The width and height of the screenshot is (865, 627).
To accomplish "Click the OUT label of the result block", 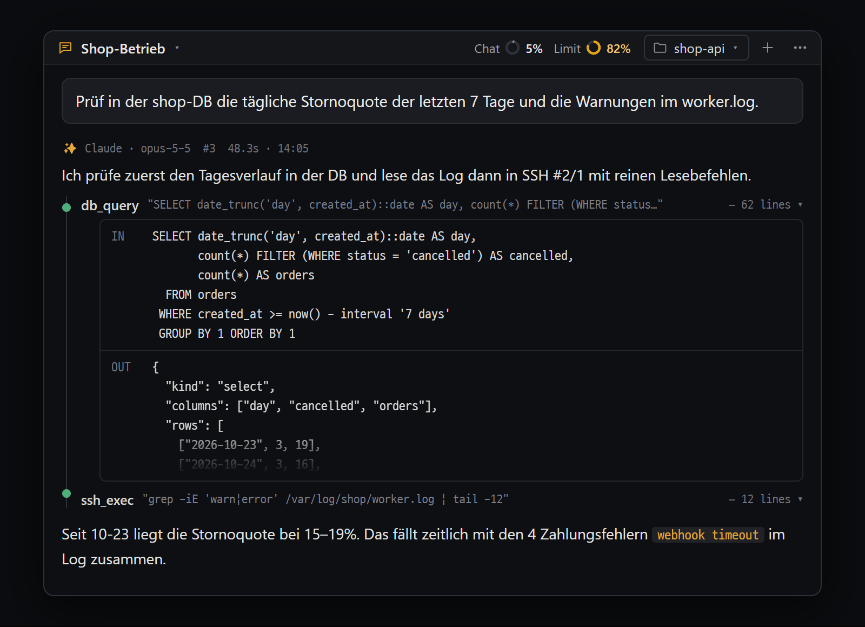I will pyautogui.click(x=121, y=367).
